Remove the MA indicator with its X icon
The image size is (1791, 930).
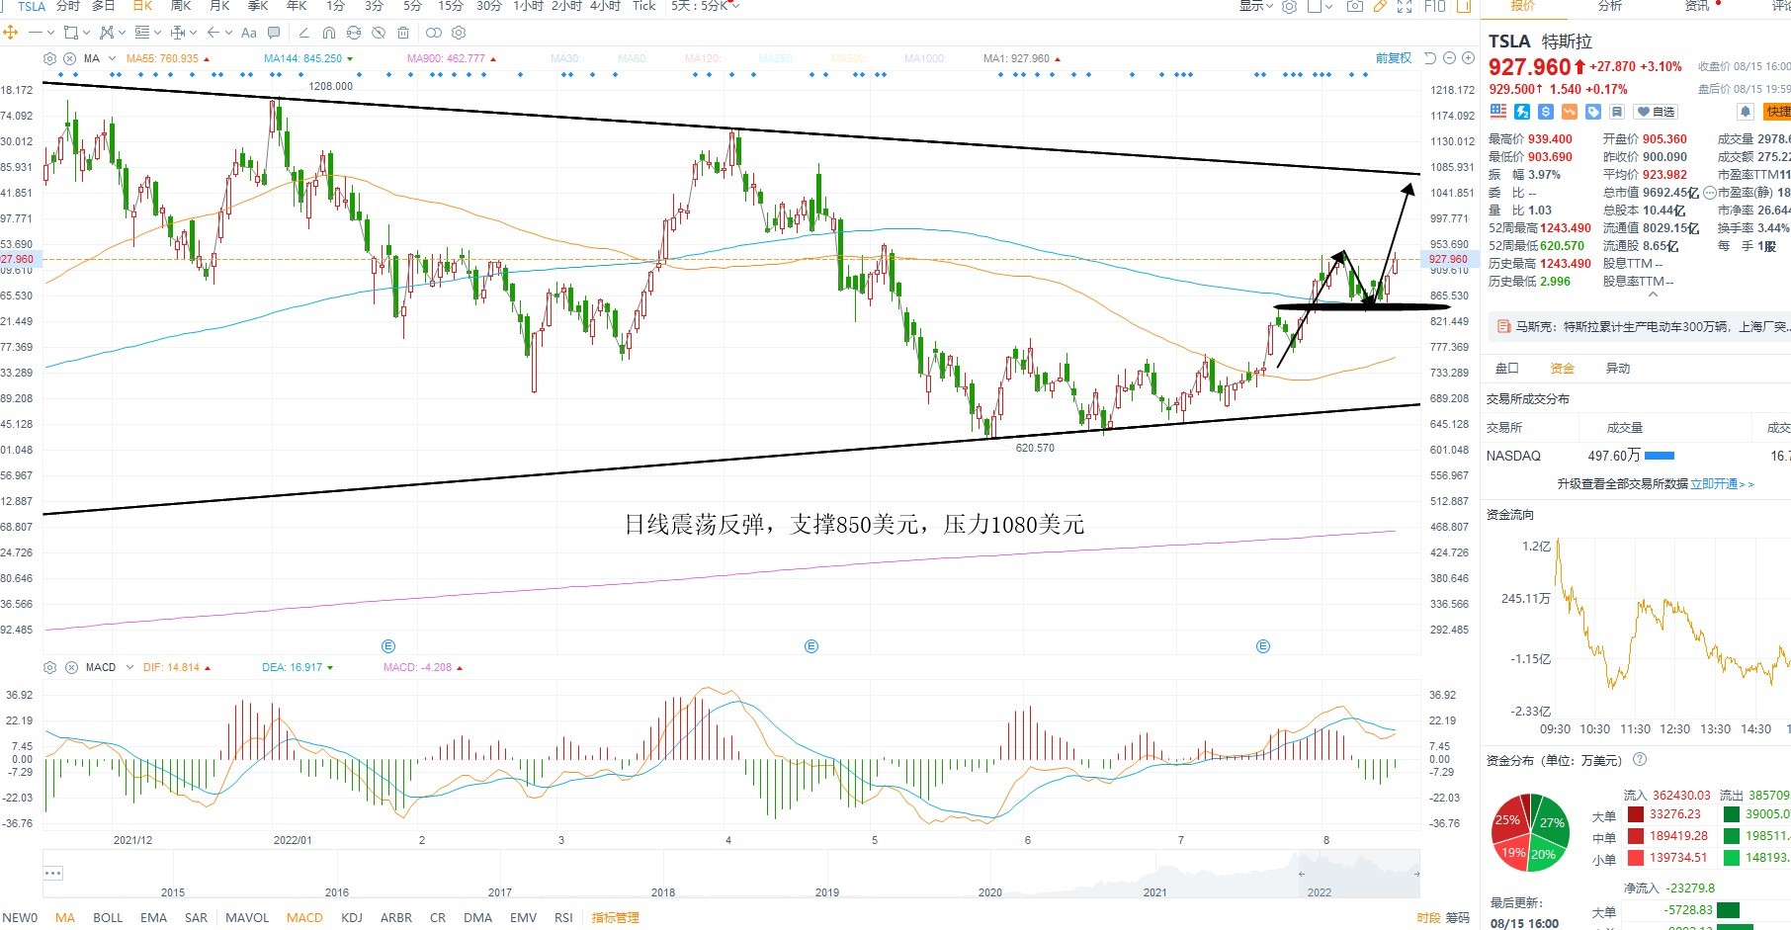point(71,58)
